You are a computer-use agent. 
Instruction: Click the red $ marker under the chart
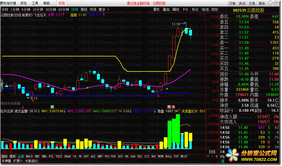pyautogui.click(x=23, y=107)
